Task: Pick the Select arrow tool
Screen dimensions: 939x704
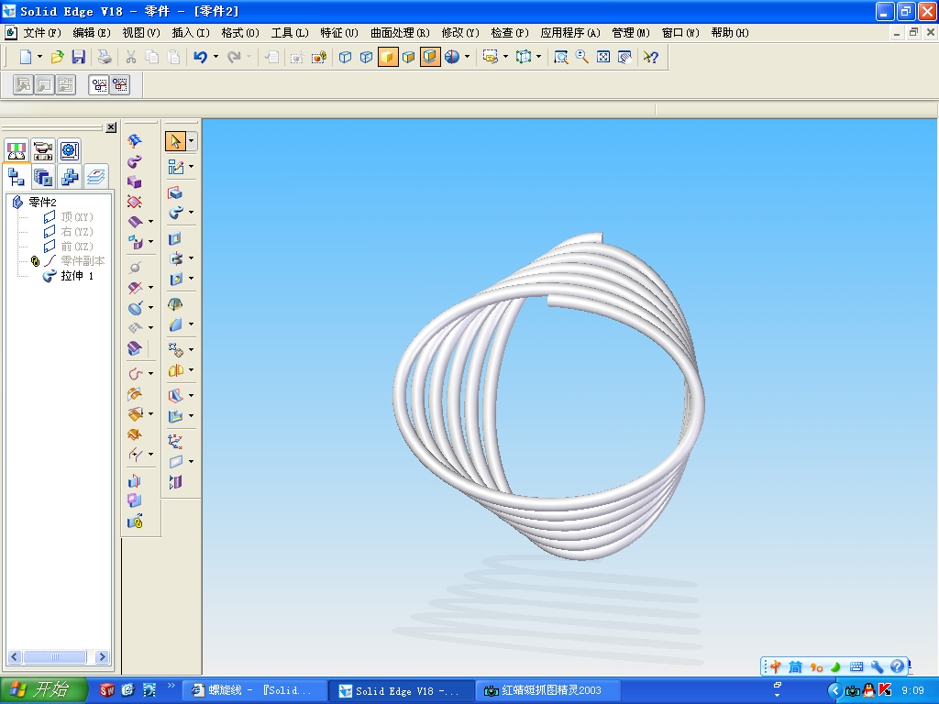Action: click(x=175, y=141)
